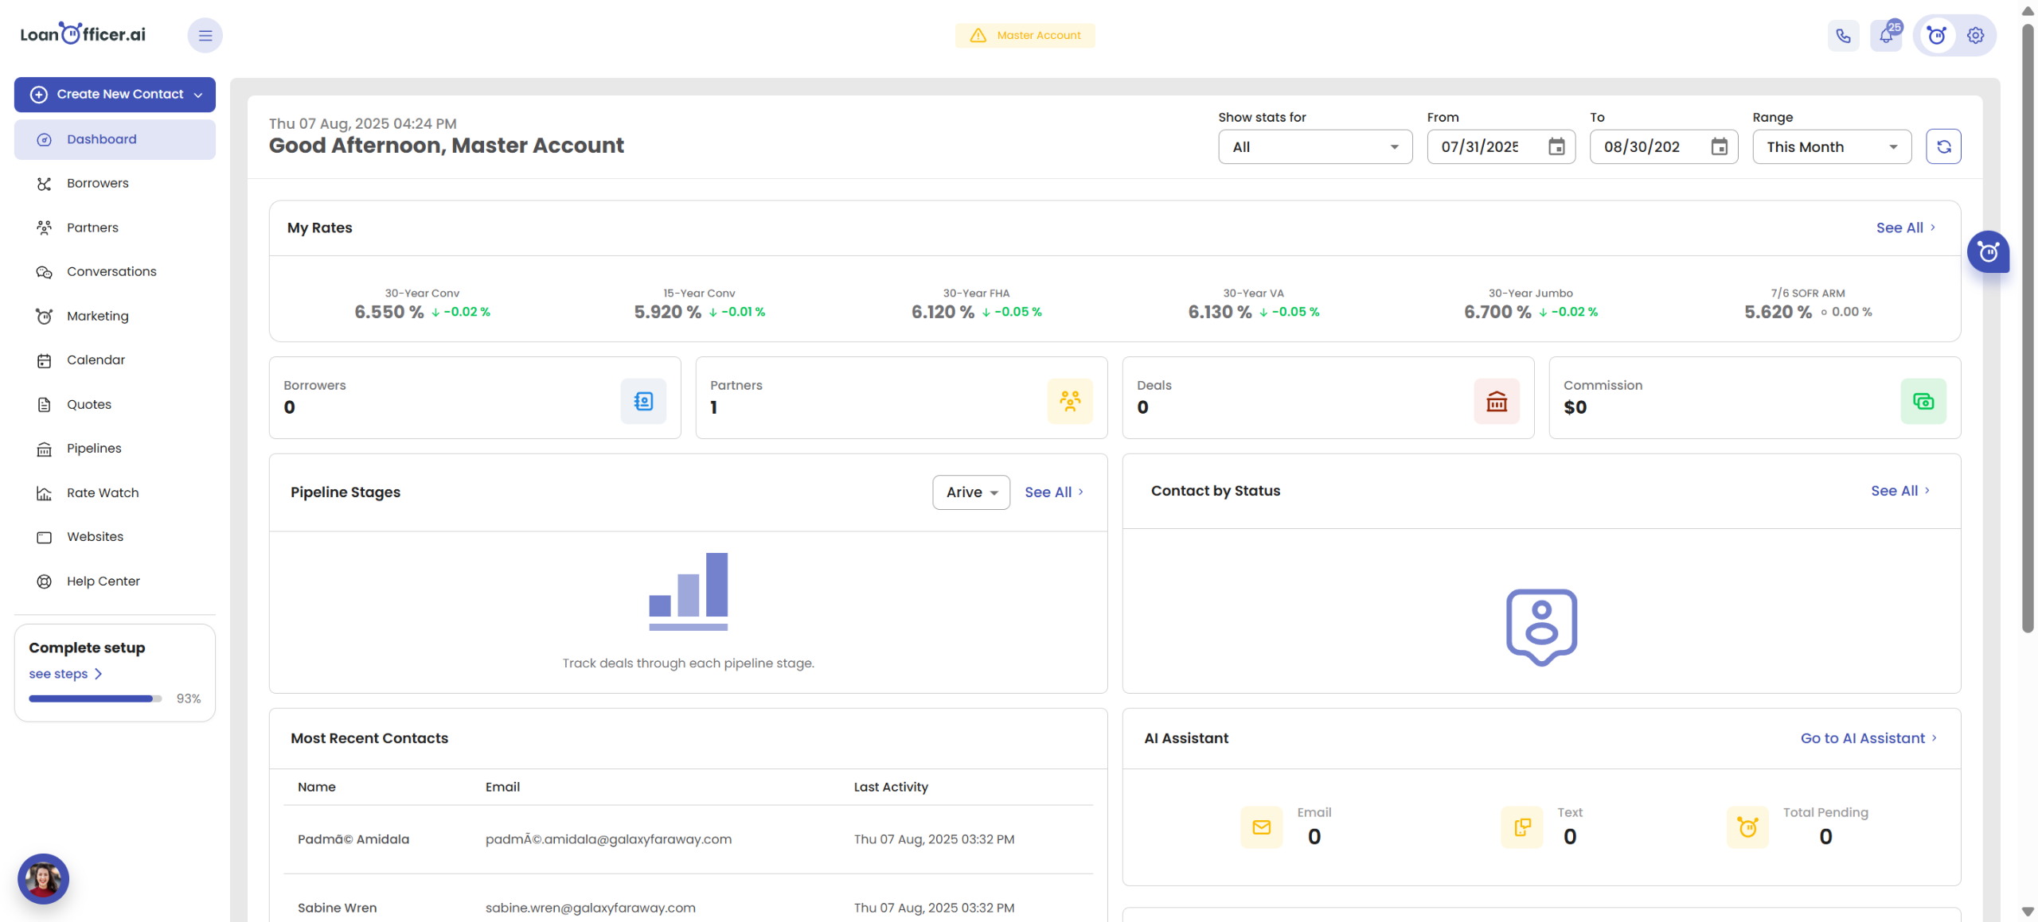This screenshot has height=922, width=2038.
Task: Click the phone icon in header
Action: click(x=1843, y=36)
